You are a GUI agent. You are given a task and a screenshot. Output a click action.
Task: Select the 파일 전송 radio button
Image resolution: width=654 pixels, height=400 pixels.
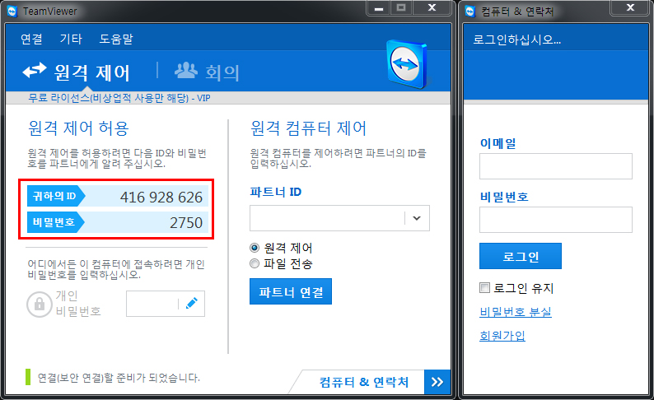[255, 263]
